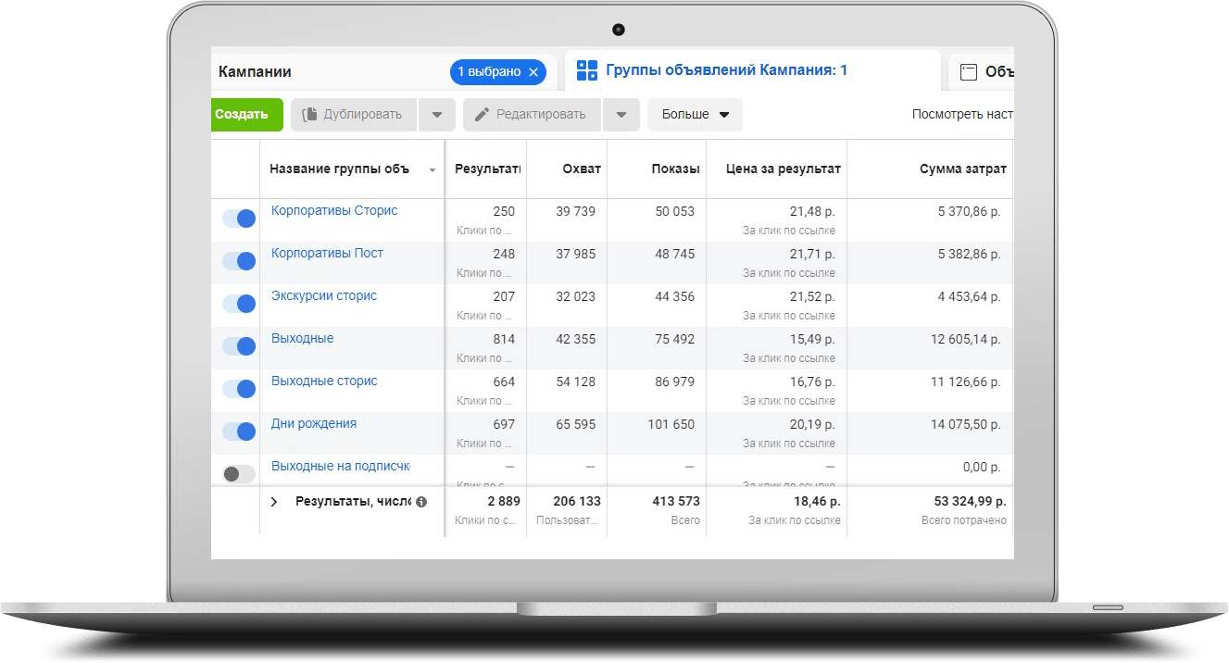Select the 413 573 total impressions value
1229x663 pixels.
click(x=676, y=501)
